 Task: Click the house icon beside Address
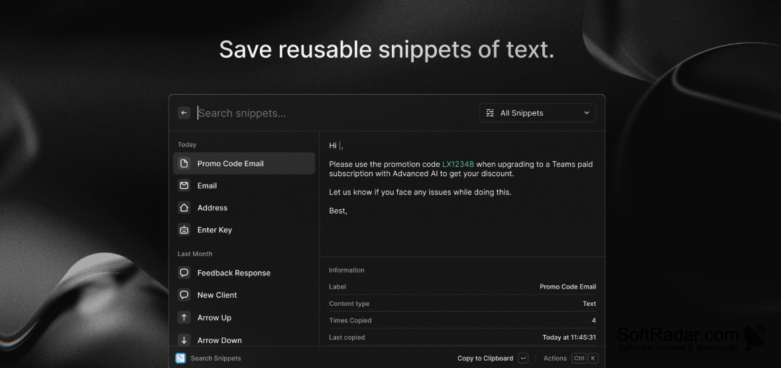tap(184, 208)
